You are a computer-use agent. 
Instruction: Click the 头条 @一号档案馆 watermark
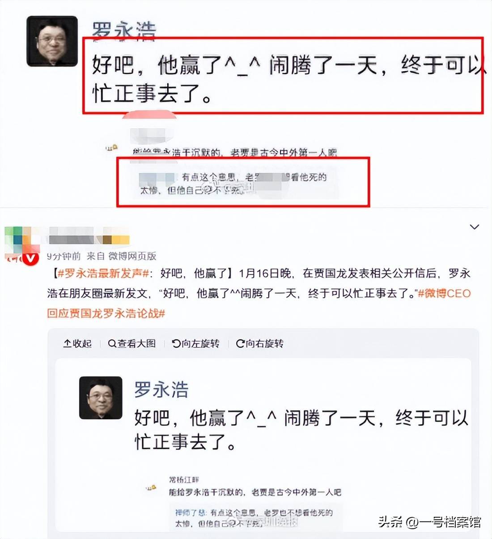click(430, 522)
